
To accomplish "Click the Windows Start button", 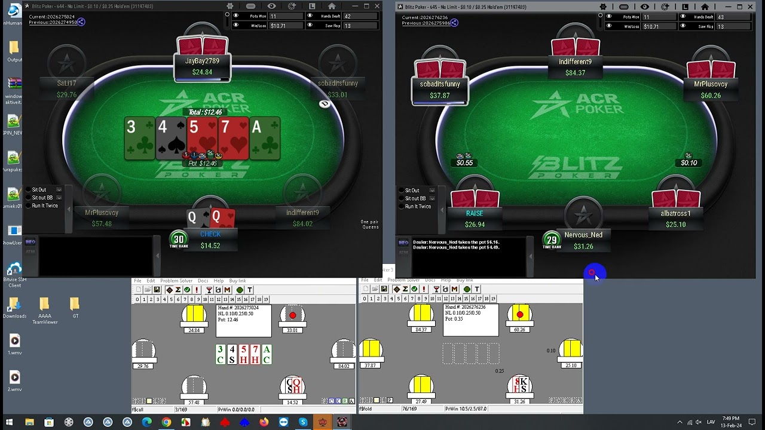I will [x=10, y=422].
